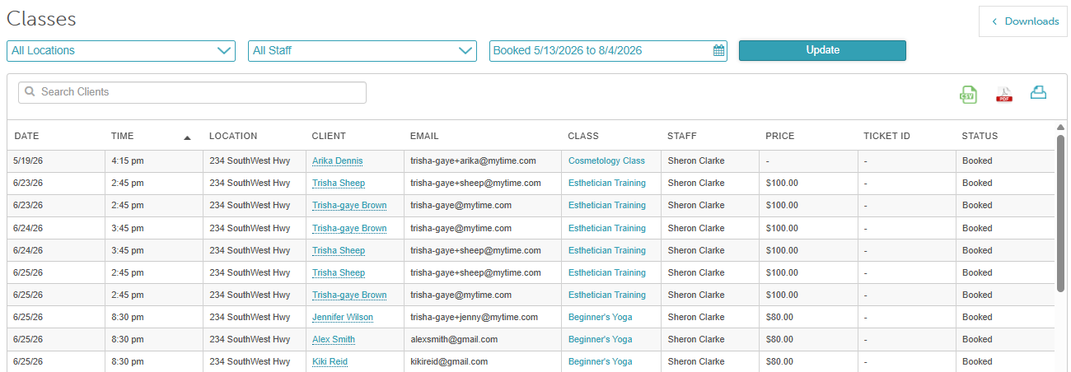Open Trisha Sheep on 6/24/26 row
The image size is (1071, 372).
pyautogui.click(x=339, y=251)
